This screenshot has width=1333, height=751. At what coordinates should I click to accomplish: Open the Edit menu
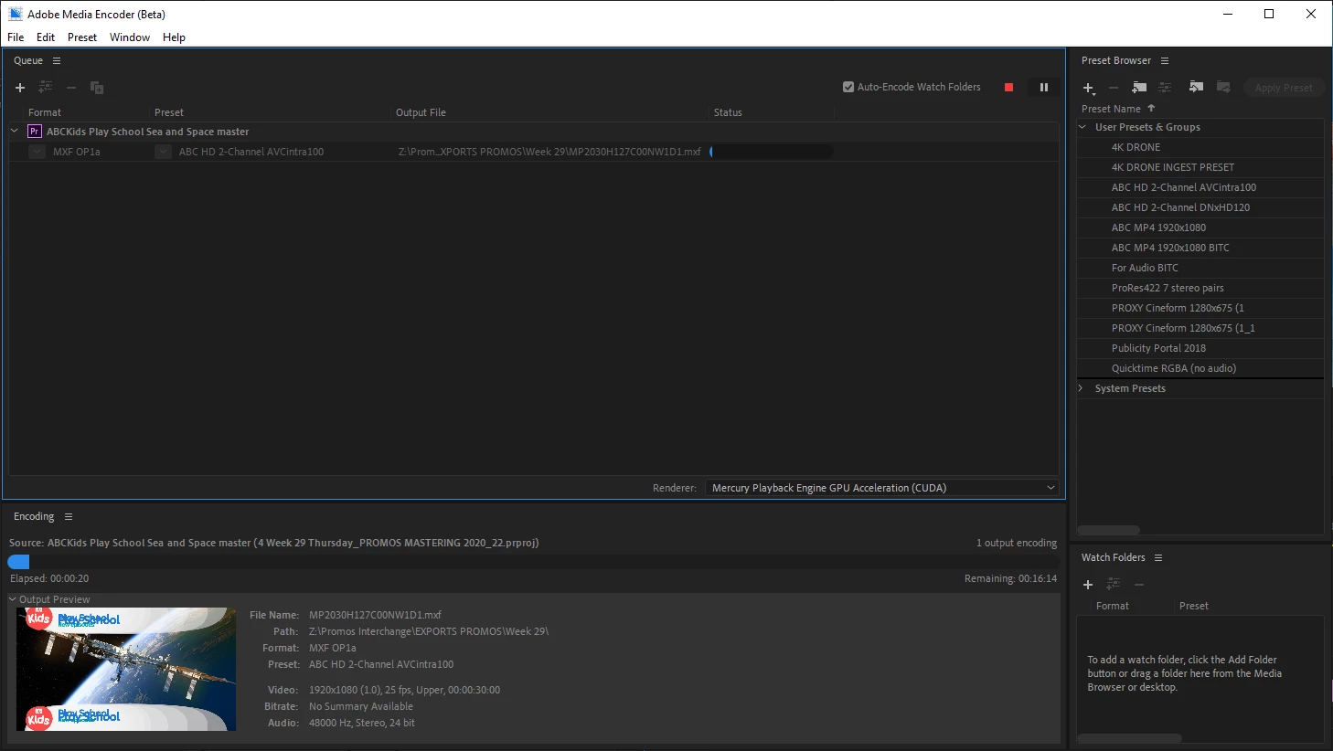coord(46,37)
